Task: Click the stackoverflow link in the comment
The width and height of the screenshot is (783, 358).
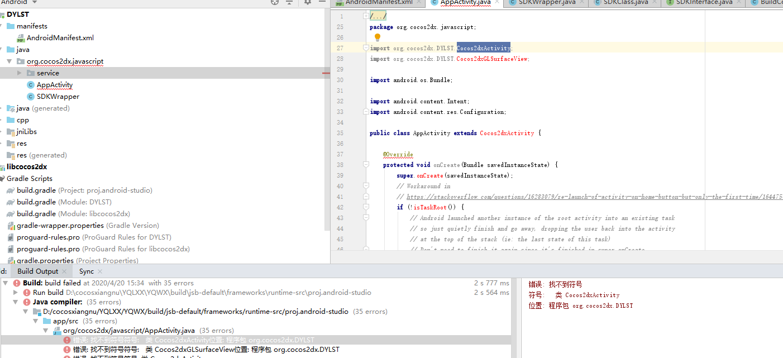Action: pos(595,197)
